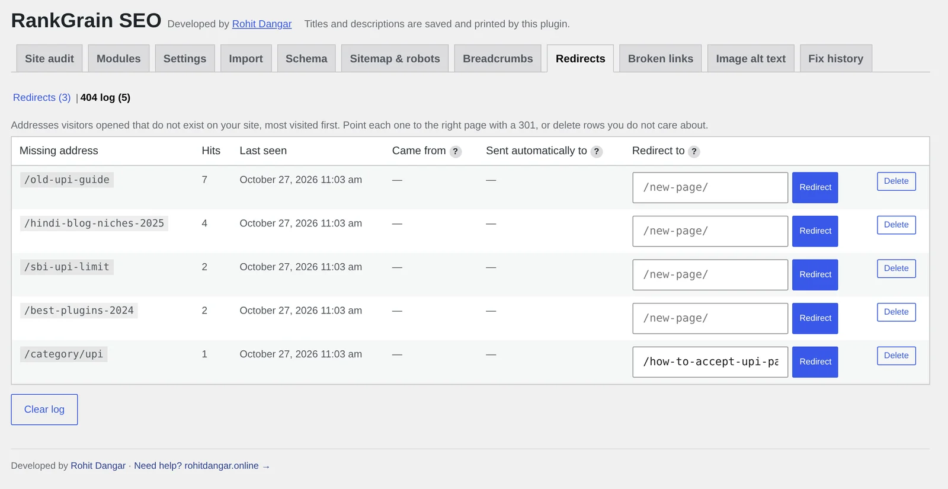
Task: Click Redirect to field for /hindi-blog-niches-2025
Action: click(x=710, y=231)
